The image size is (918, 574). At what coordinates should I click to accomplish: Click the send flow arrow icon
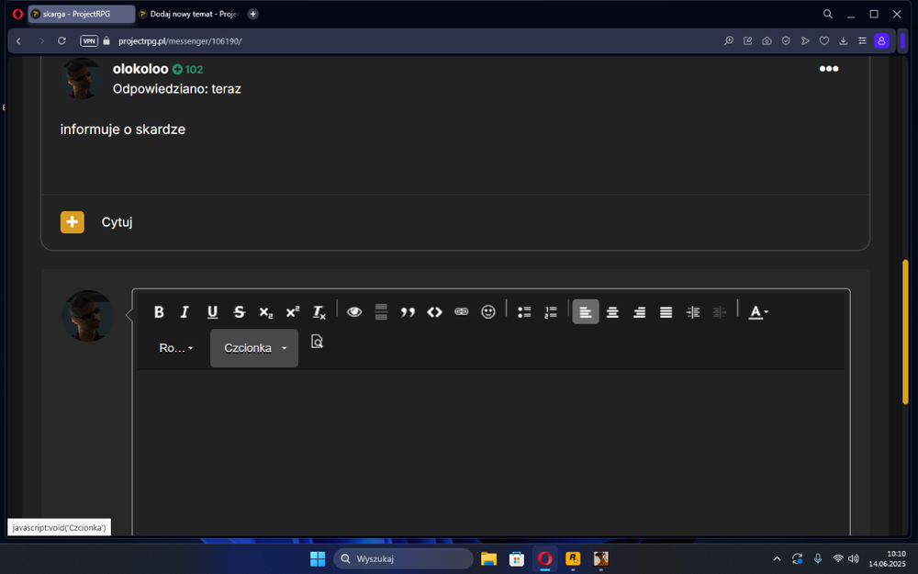pyautogui.click(x=805, y=41)
